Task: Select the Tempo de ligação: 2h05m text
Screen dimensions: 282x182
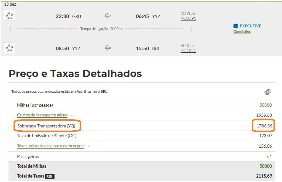Action: coord(101,29)
